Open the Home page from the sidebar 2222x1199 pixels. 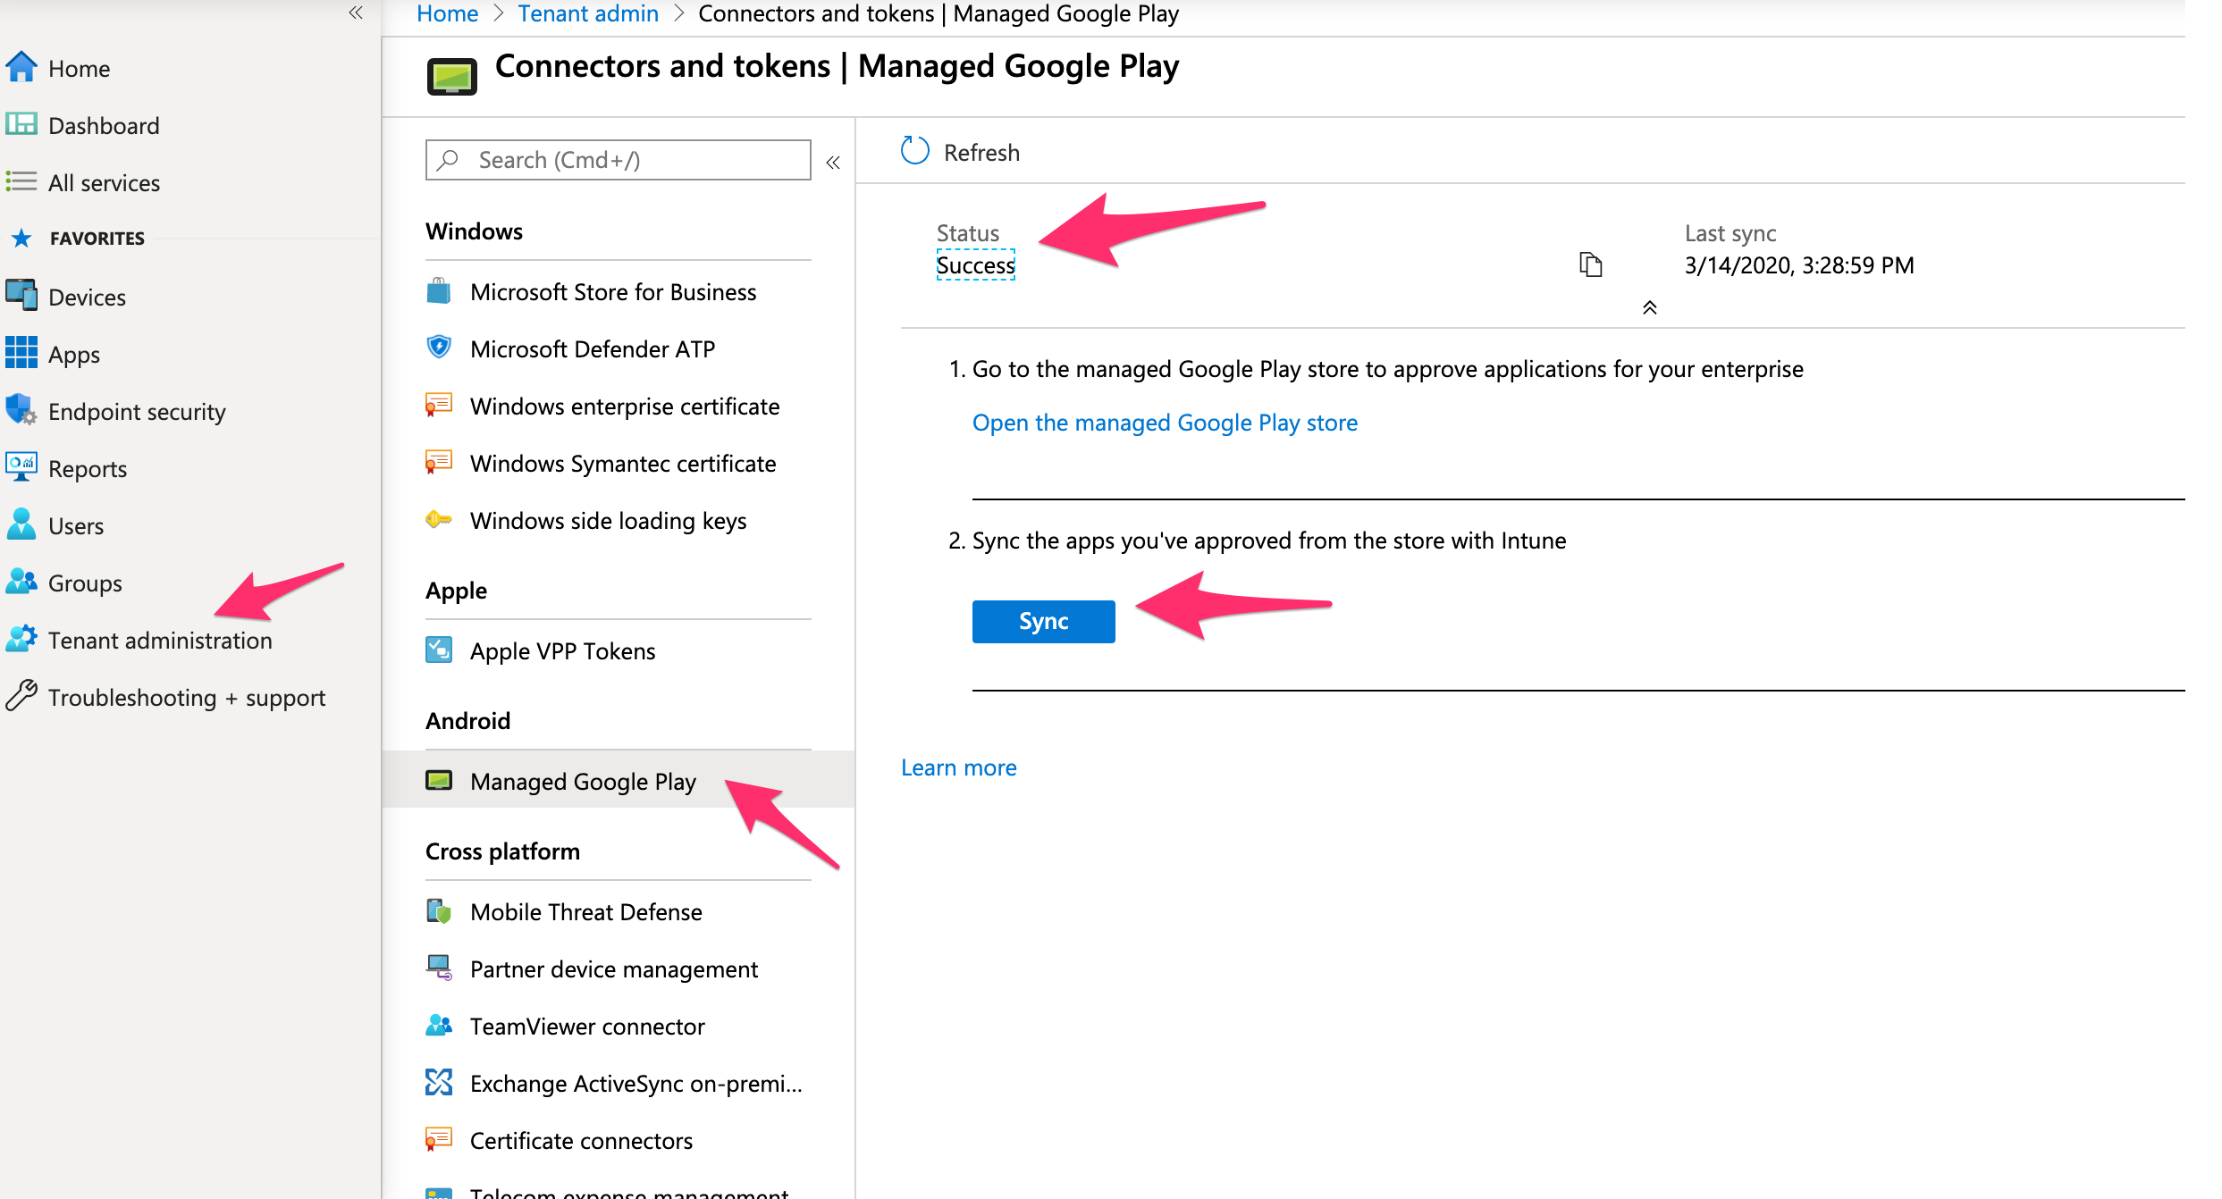coord(80,67)
